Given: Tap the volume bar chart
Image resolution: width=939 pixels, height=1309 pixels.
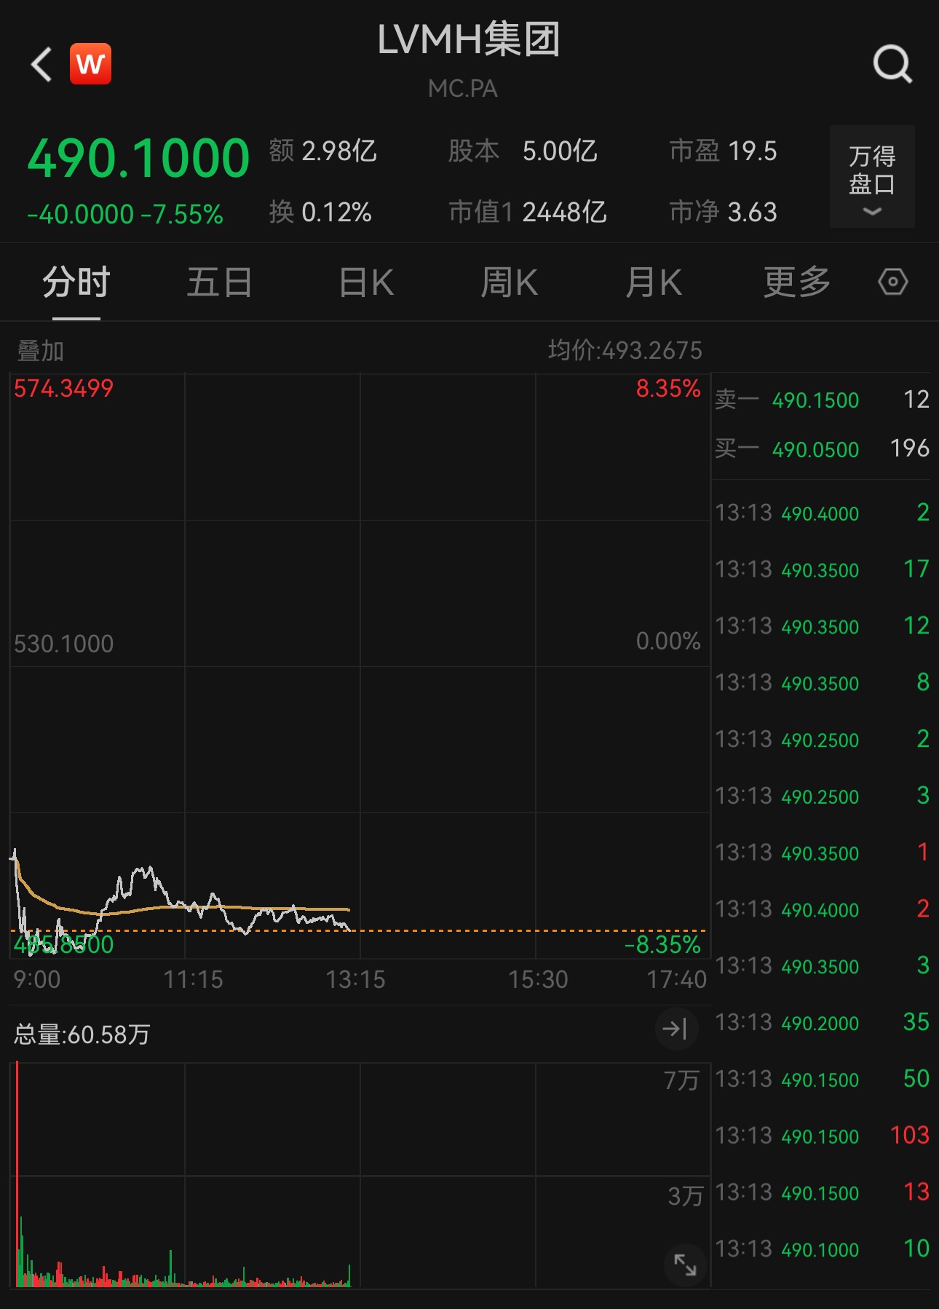Looking at the screenshot, I should (x=360, y=1175).
